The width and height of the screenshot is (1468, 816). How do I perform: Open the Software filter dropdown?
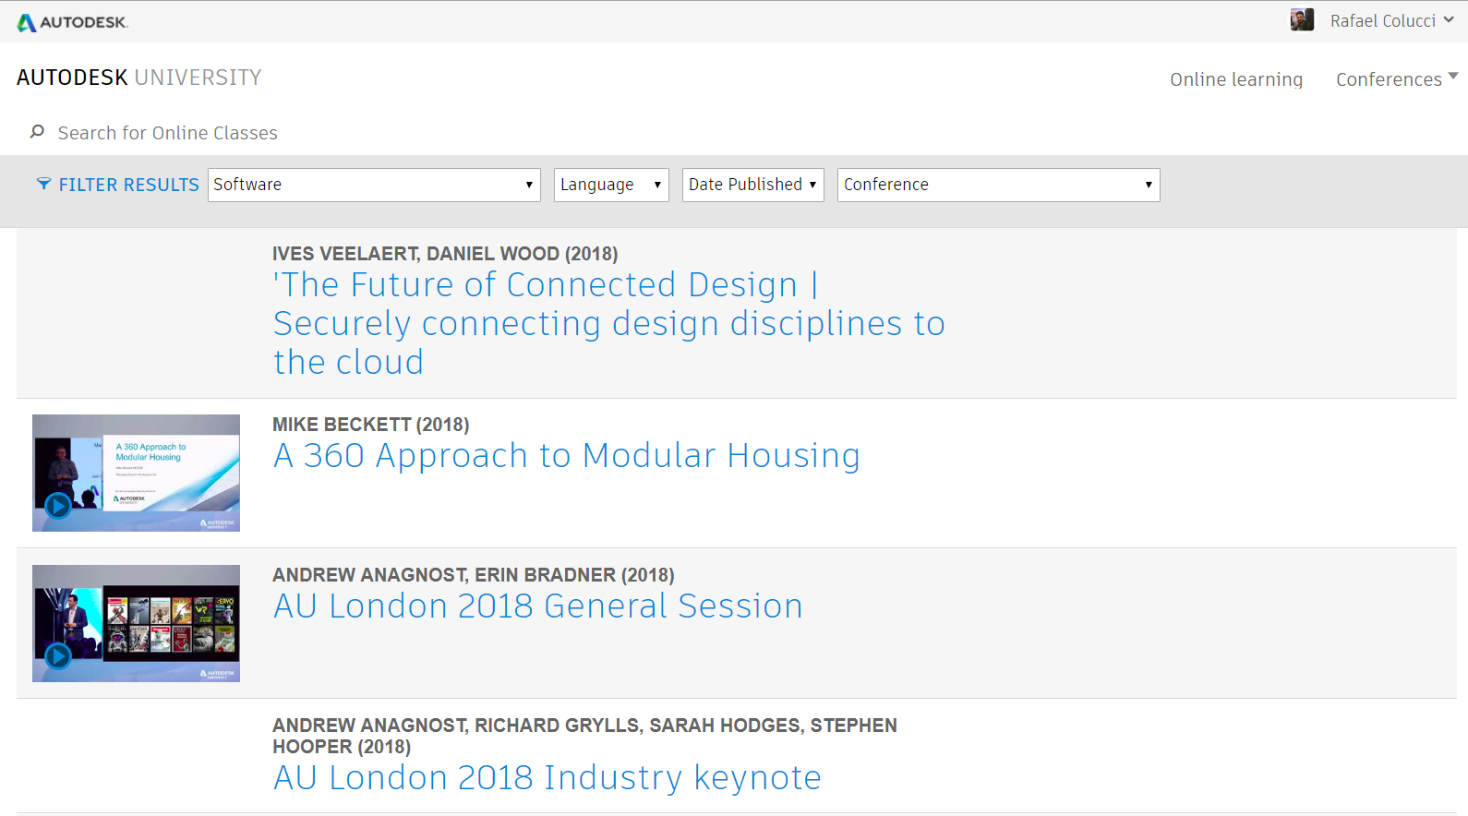point(373,185)
